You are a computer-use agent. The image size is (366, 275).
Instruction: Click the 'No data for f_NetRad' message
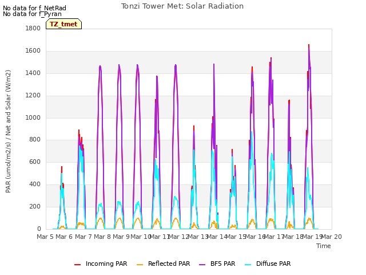pos(34,8)
